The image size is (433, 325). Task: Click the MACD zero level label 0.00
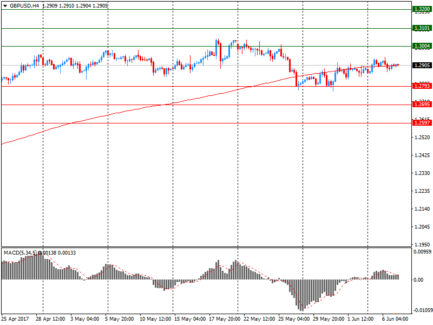(x=418, y=280)
